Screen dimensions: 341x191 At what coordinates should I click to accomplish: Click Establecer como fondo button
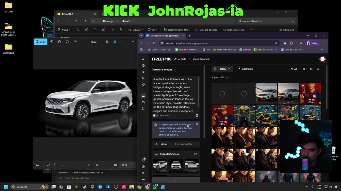tap(177, 30)
